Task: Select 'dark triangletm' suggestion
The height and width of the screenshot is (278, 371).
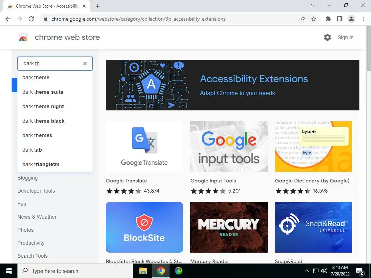Action: click(55, 164)
